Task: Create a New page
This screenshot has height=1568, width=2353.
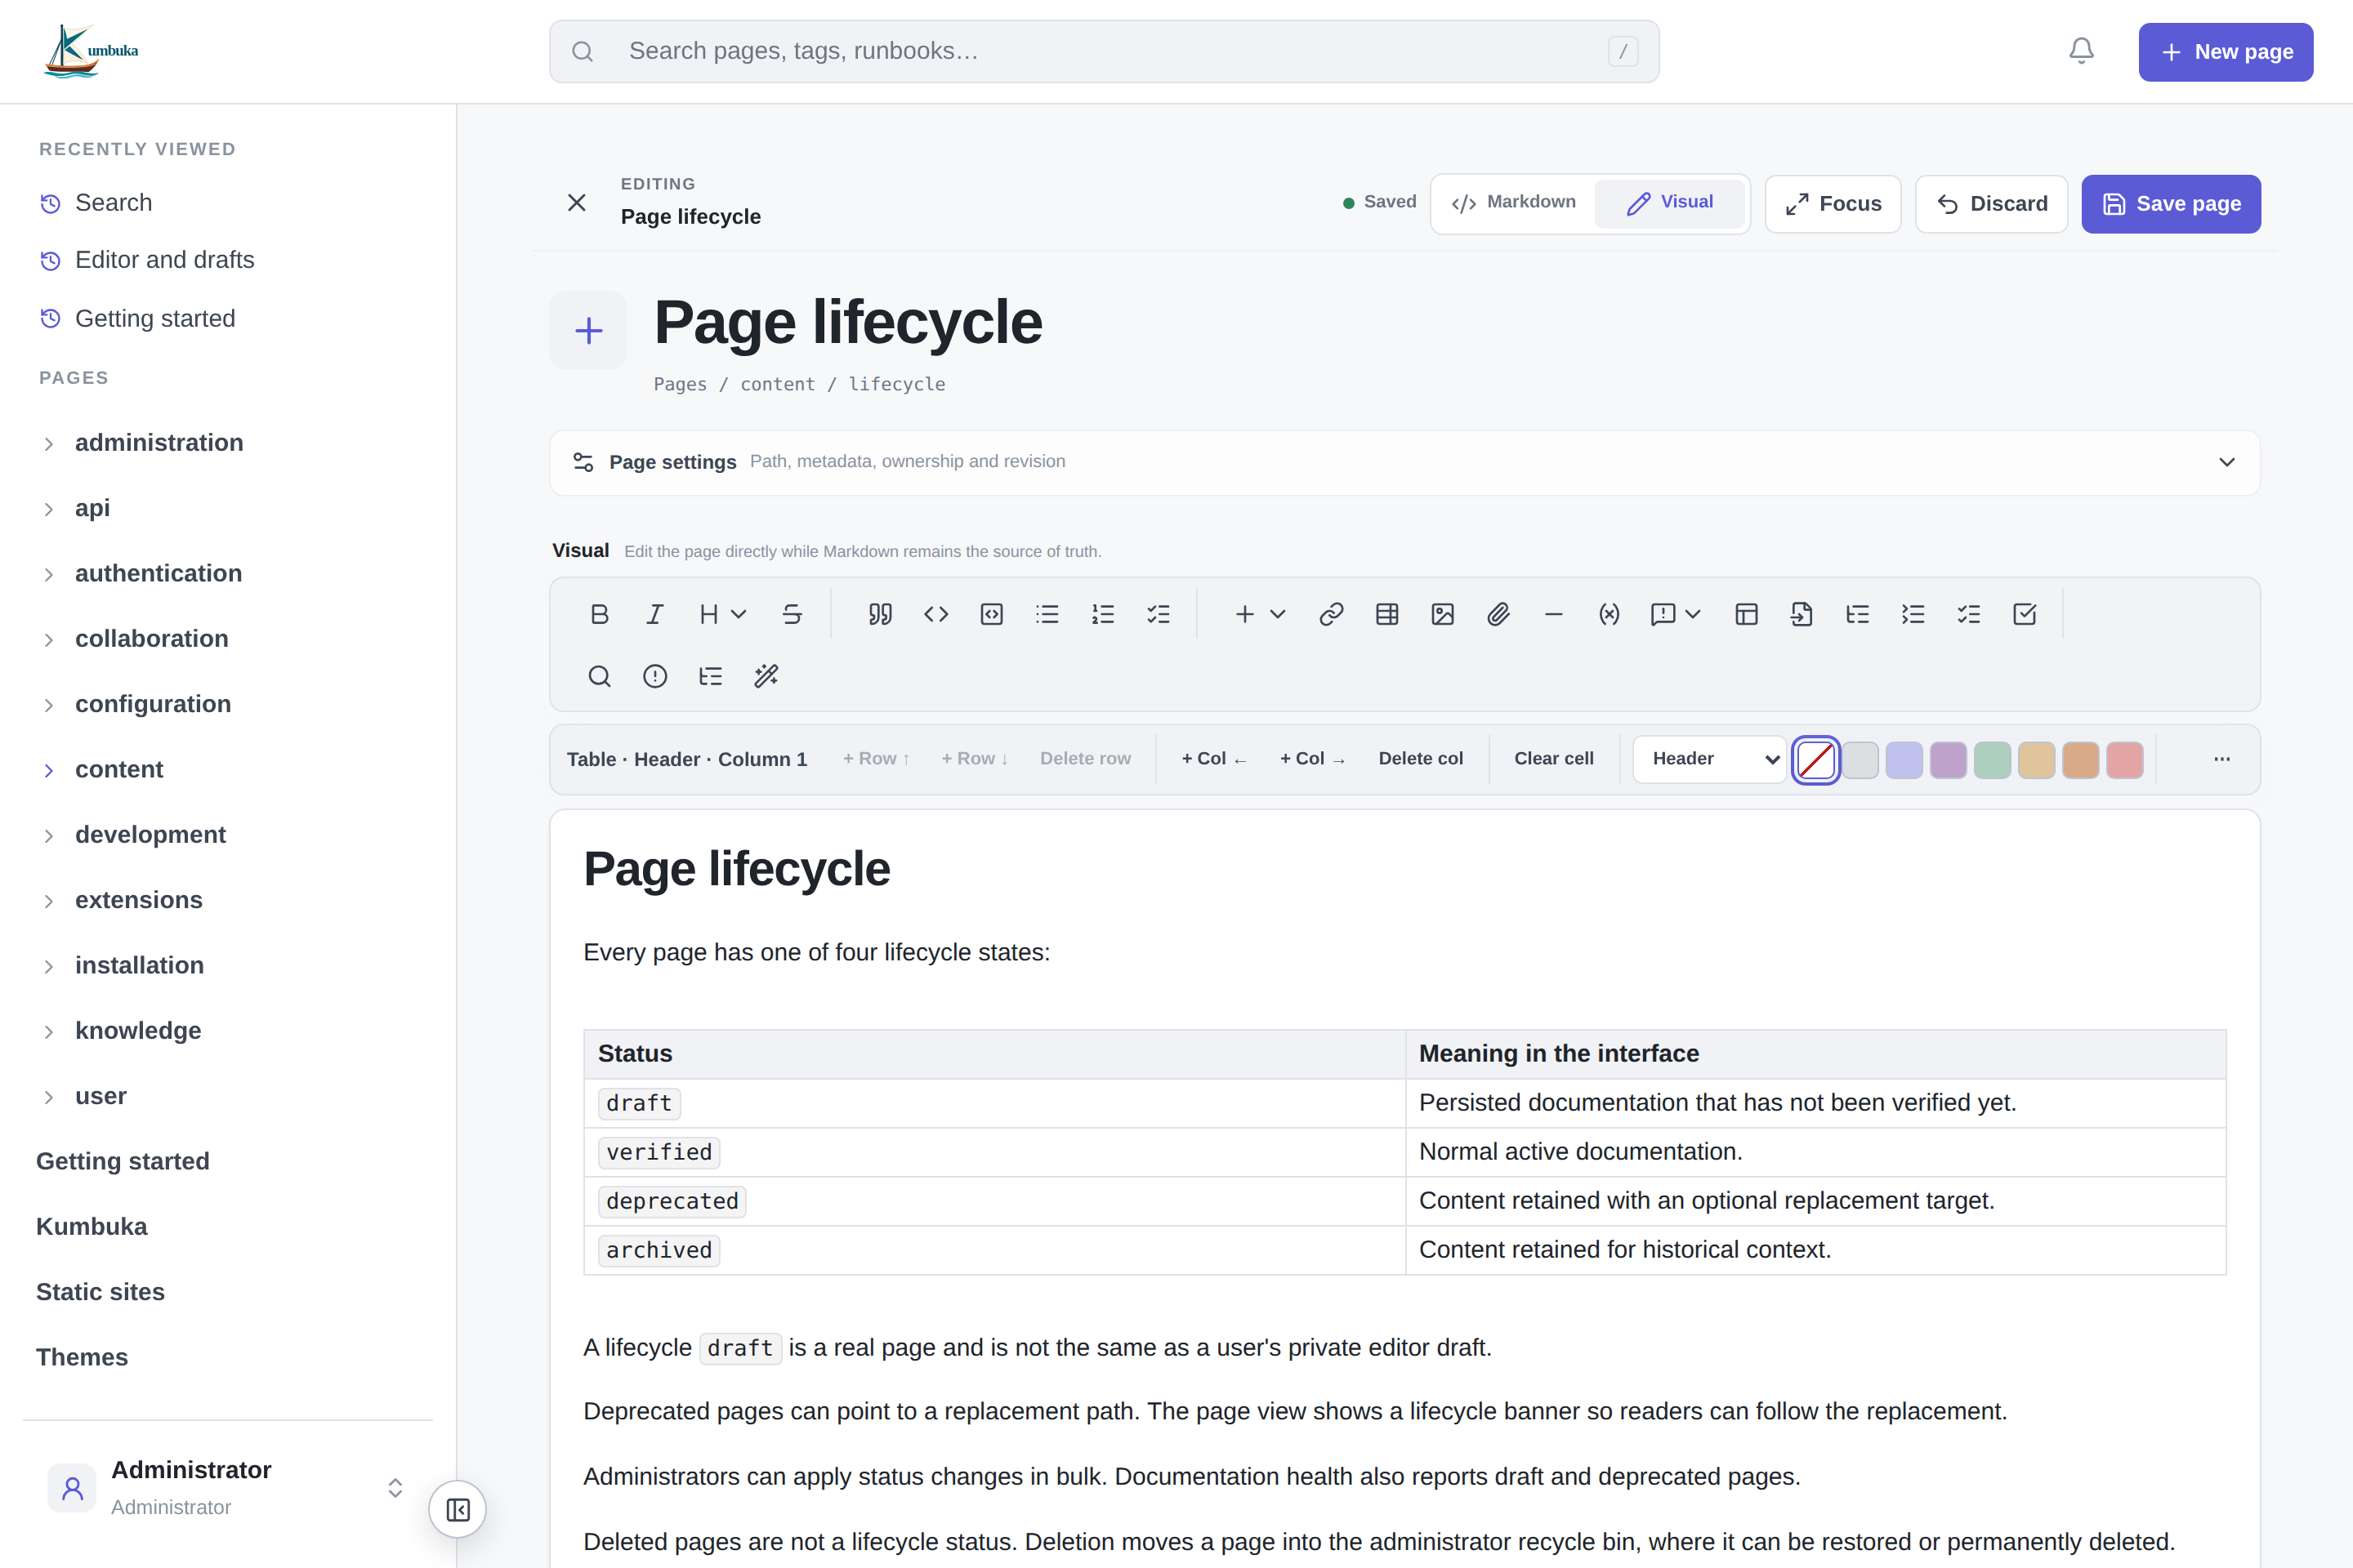Action: click(x=2225, y=52)
